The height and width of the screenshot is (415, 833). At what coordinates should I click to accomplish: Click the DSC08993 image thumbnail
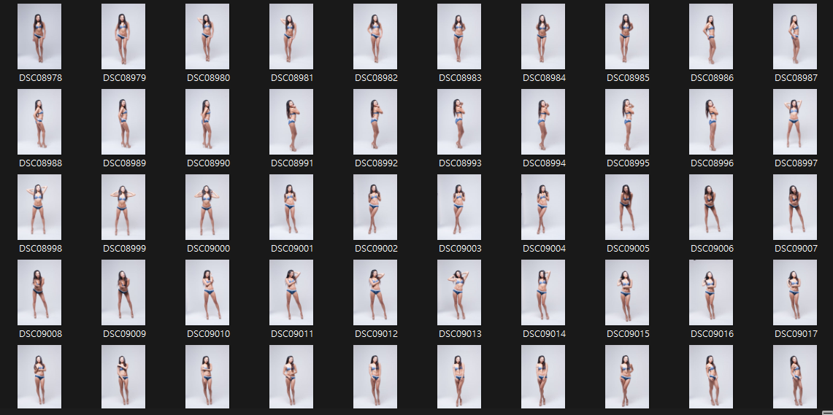point(459,122)
